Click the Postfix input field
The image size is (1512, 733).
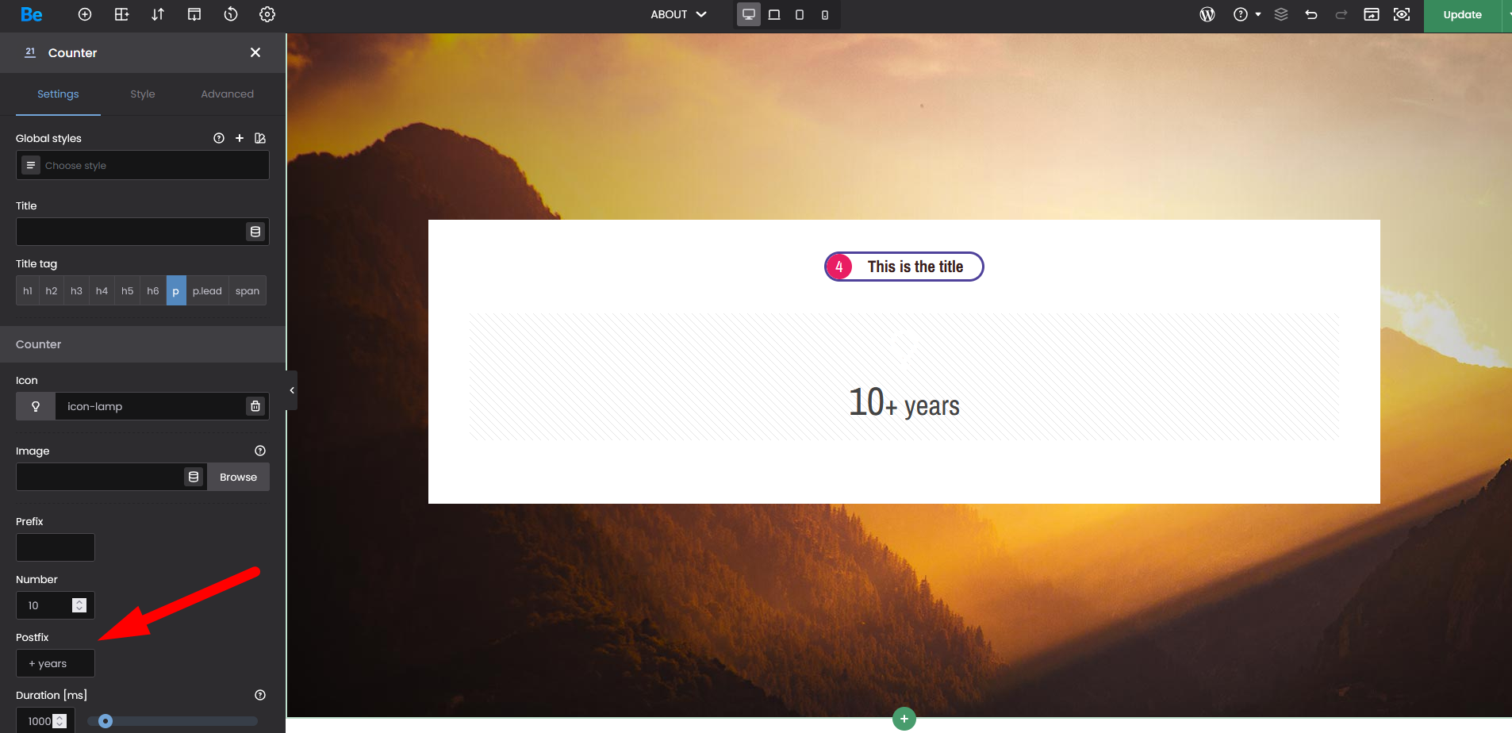[x=56, y=663]
